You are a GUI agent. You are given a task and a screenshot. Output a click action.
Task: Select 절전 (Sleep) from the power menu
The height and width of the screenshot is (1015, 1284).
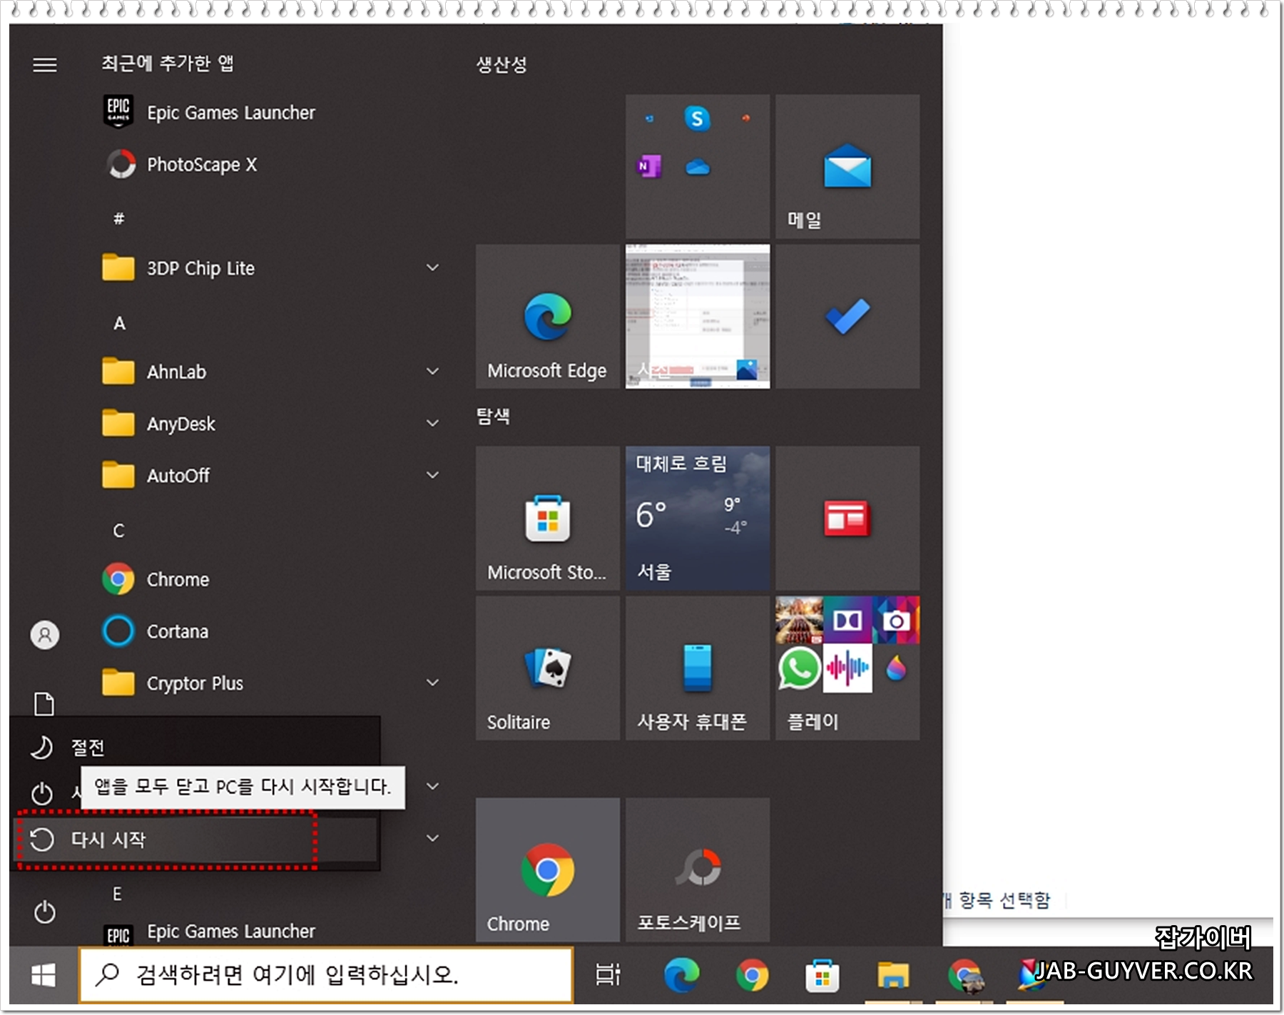(195, 747)
